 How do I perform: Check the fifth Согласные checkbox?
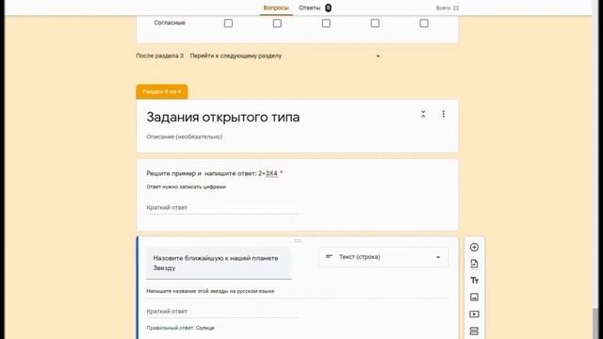(x=424, y=24)
